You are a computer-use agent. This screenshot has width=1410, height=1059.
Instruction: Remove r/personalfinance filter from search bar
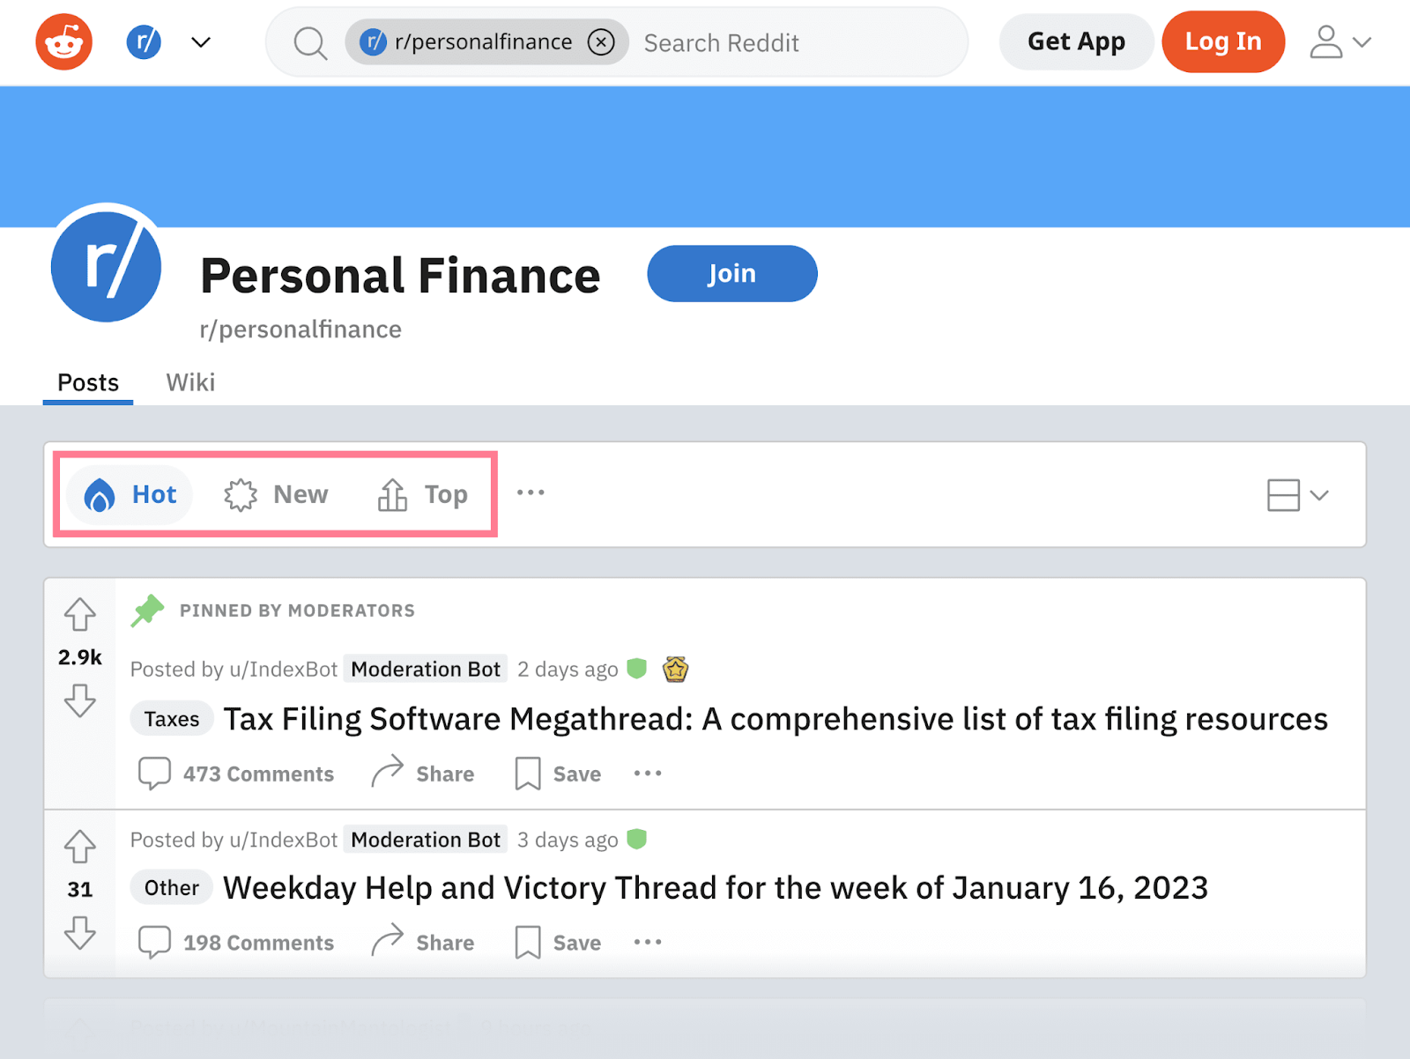601,42
